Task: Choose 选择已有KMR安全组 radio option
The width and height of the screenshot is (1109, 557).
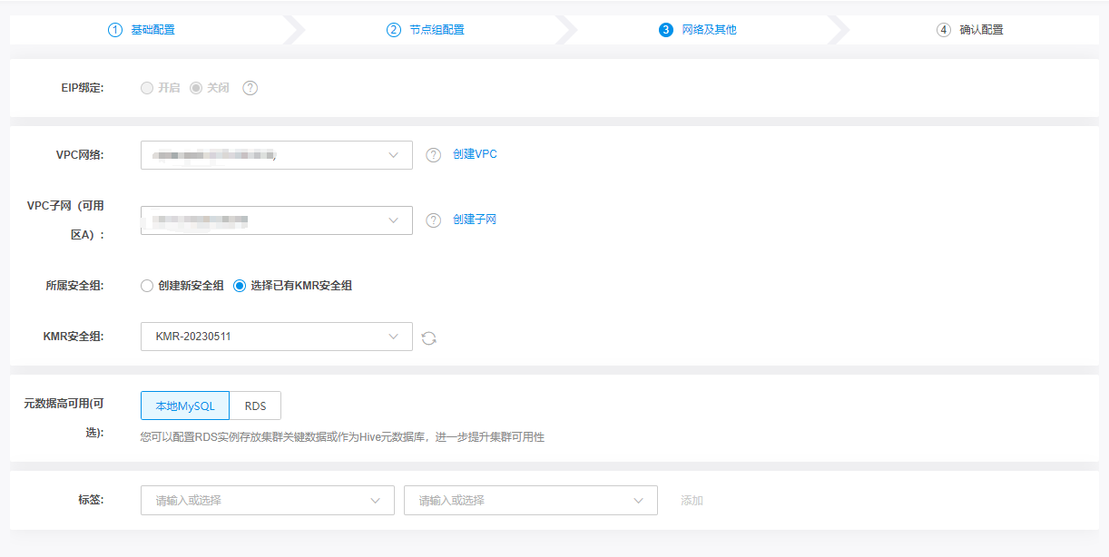Action: (240, 286)
